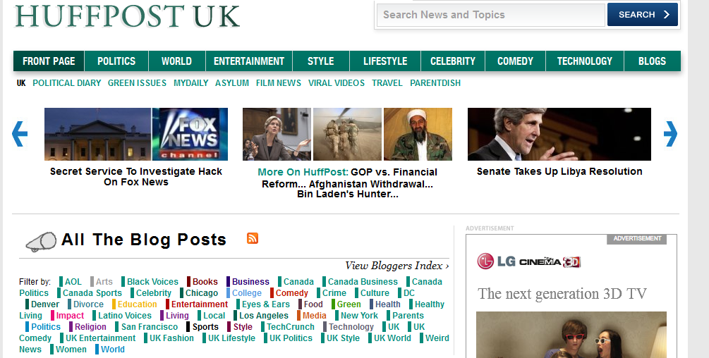Open the Front Page tab
This screenshot has height=358, width=709.
[x=49, y=61]
